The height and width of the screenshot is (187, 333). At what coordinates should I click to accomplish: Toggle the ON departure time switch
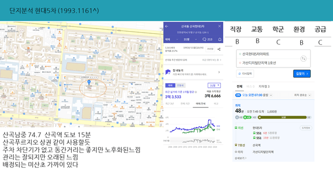coord(238,95)
